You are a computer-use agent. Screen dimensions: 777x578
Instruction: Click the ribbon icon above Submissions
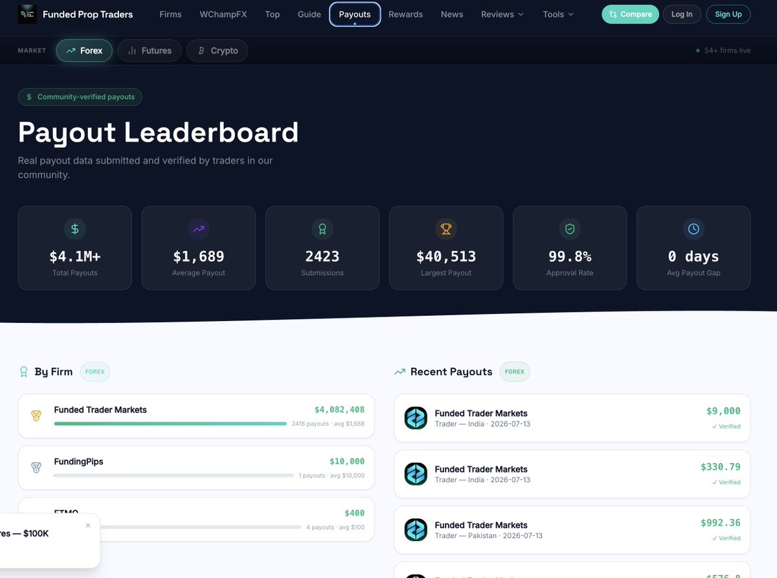(322, 228)
